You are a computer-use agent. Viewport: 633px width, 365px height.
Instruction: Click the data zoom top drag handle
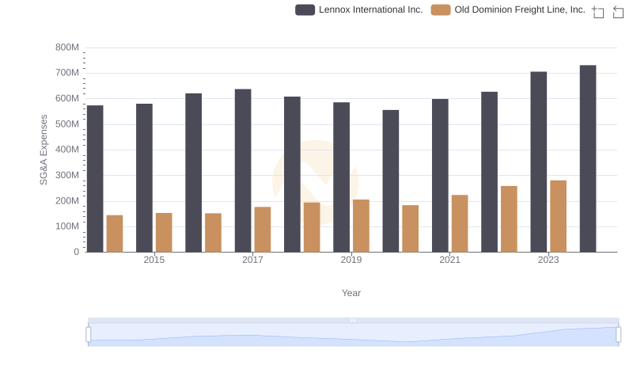(353, 320)
